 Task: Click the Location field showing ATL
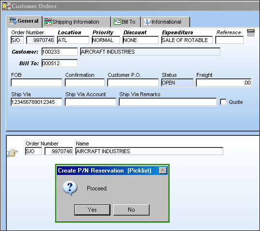coord(73,40)
